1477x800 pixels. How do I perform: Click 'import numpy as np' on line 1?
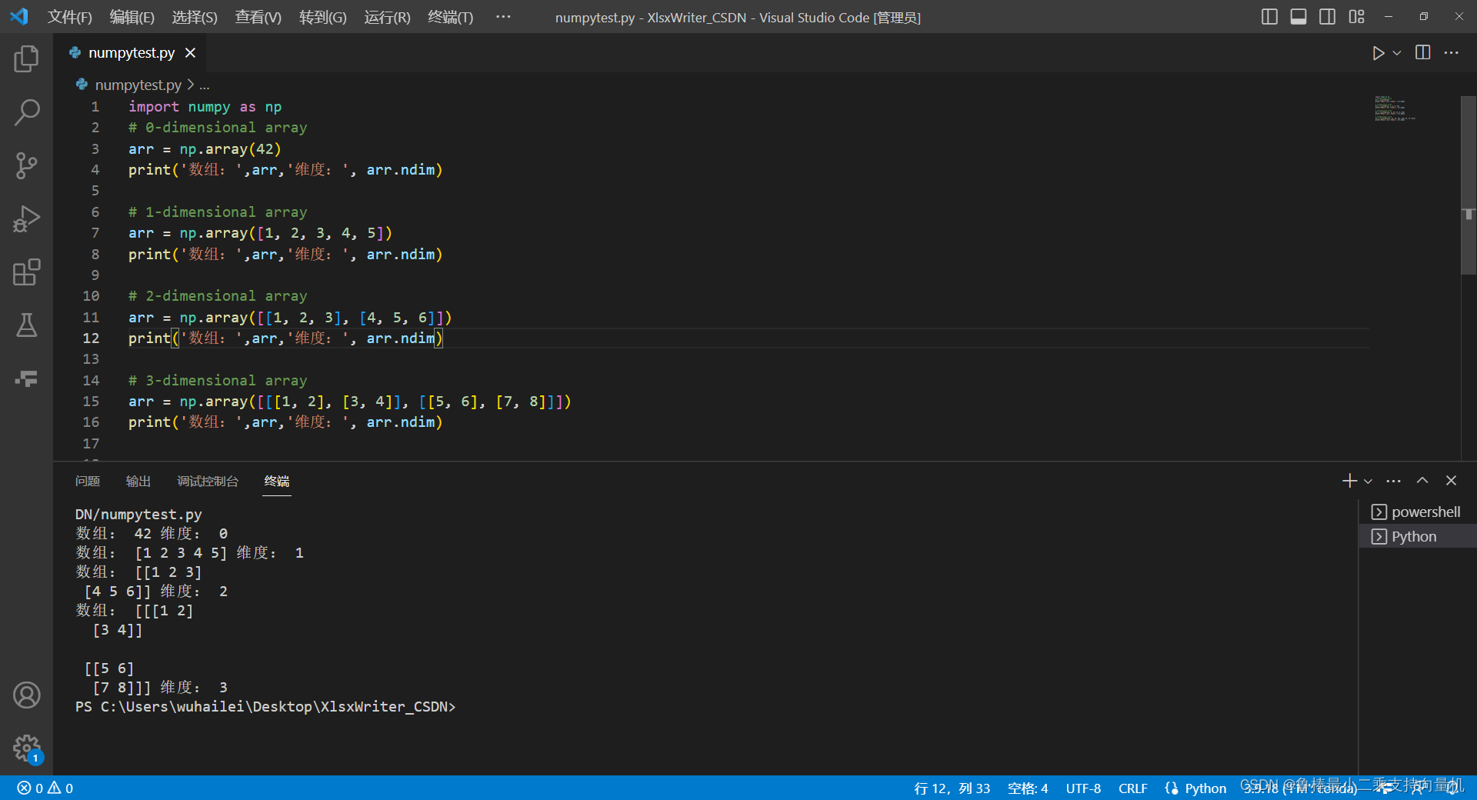click(x=205, y=107)
